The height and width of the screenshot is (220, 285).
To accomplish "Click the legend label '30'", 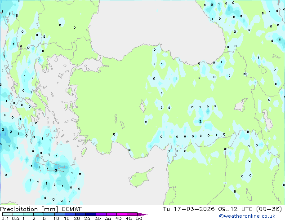I will pos(98,218).
